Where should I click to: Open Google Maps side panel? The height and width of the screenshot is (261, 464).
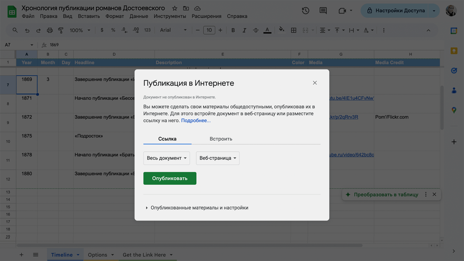454,110
